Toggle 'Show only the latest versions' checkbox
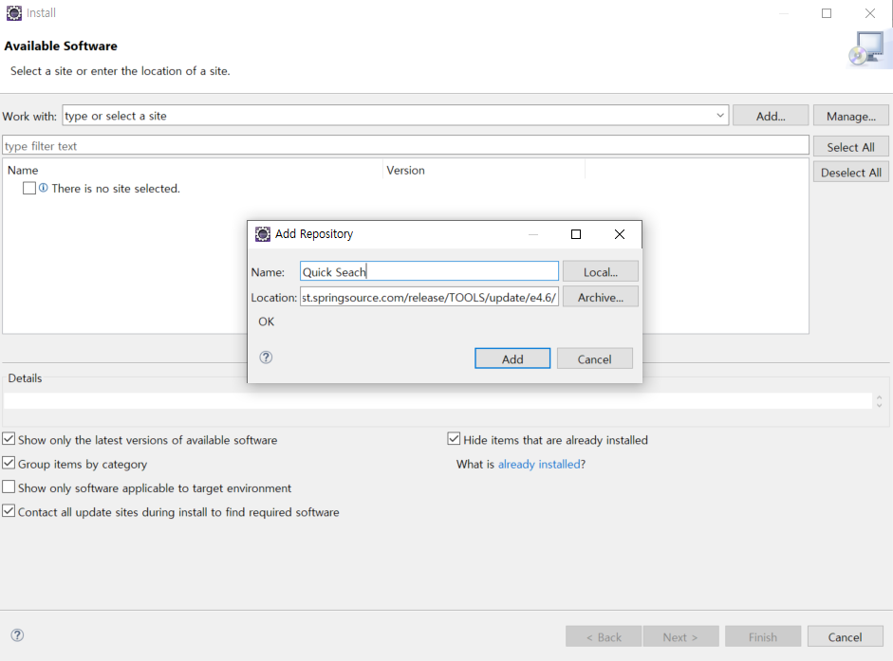The image size is (893, 661). [9, 439]
